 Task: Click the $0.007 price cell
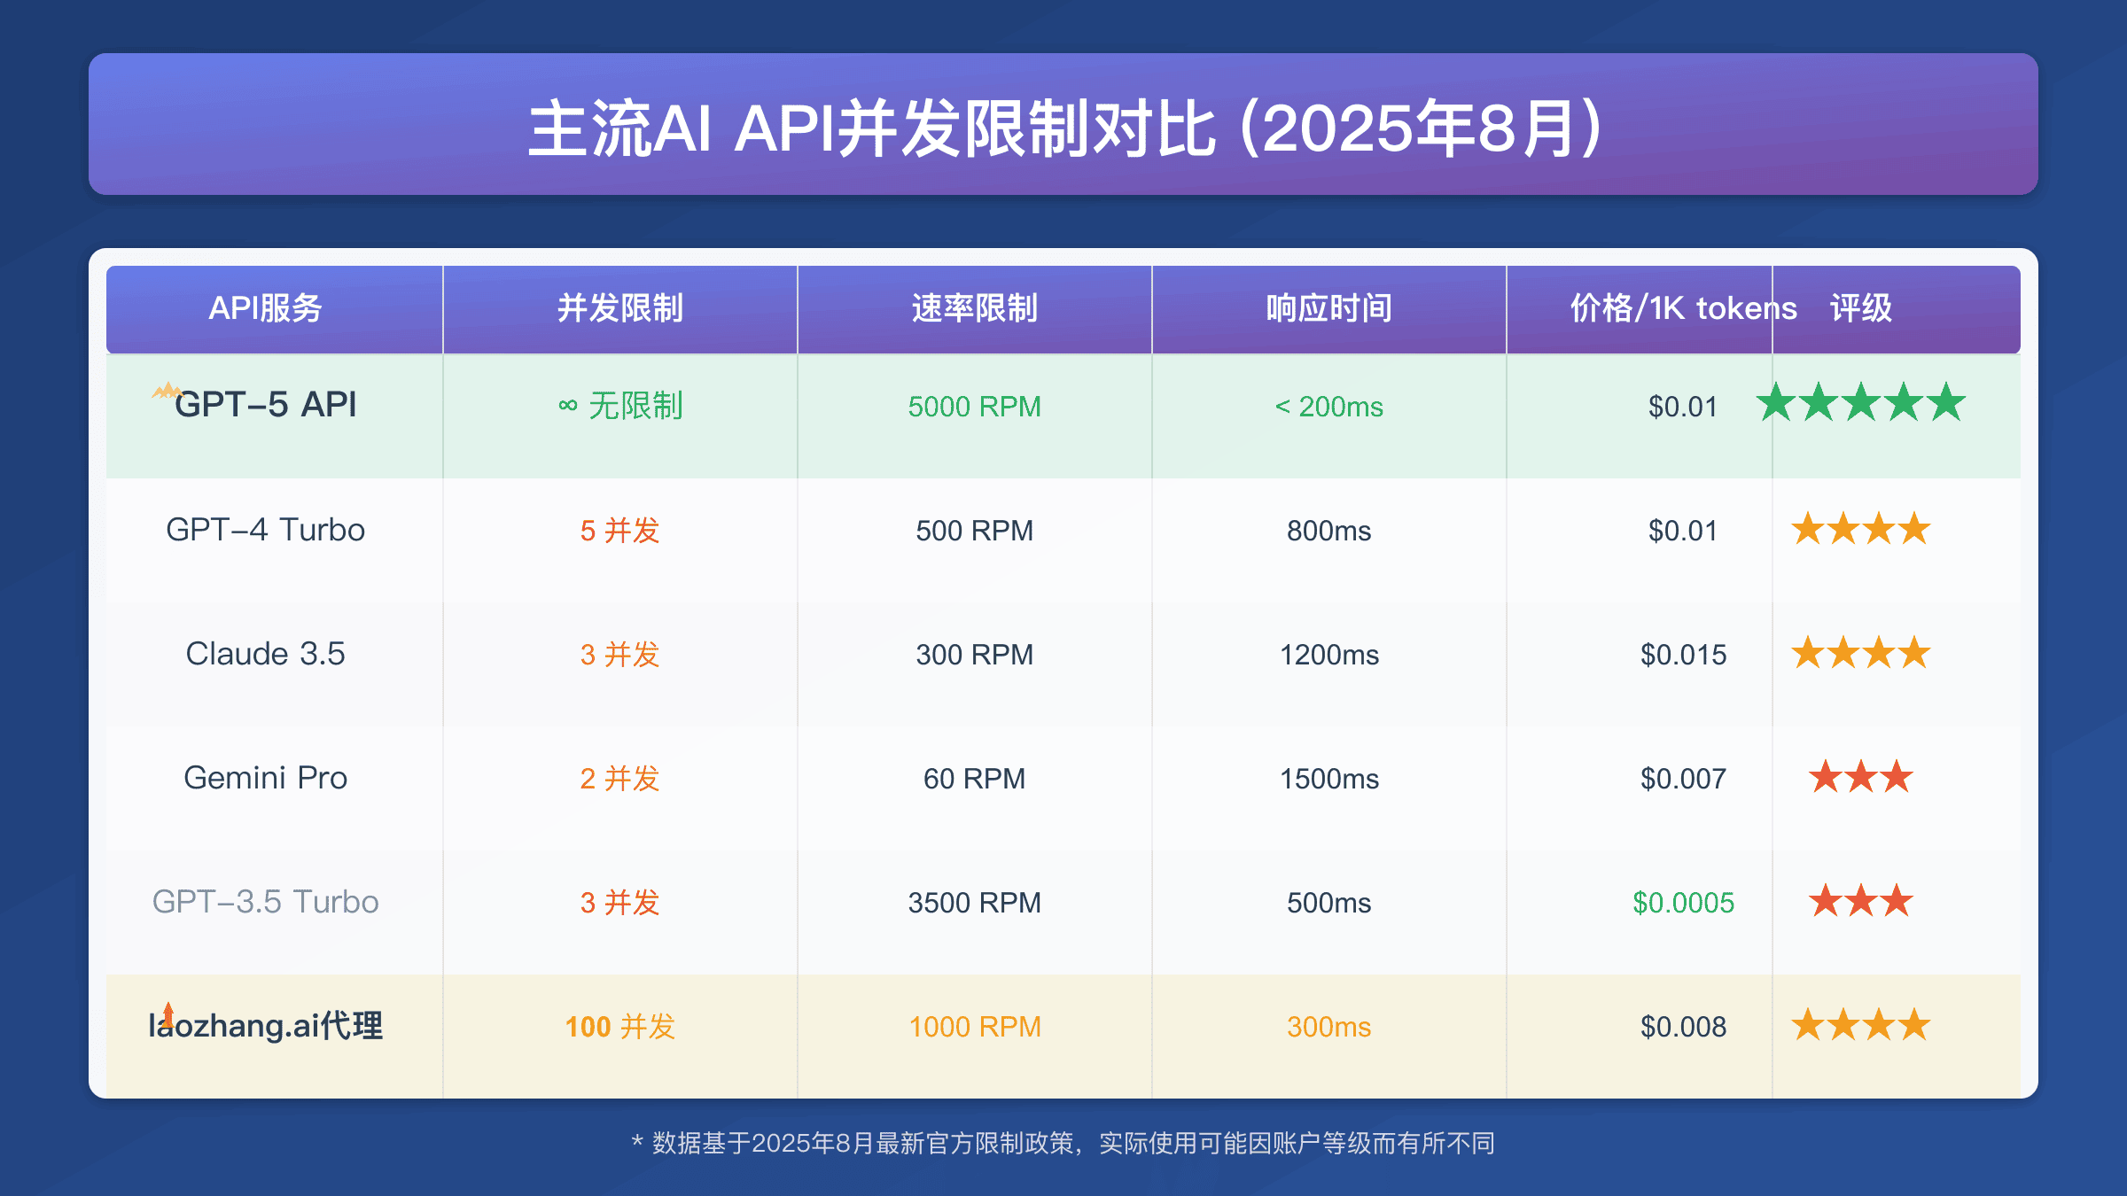1683,779
